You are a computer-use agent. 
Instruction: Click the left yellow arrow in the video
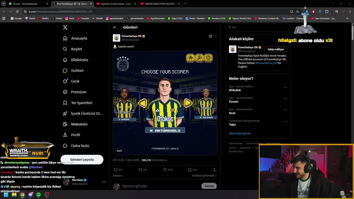(142, 103)
